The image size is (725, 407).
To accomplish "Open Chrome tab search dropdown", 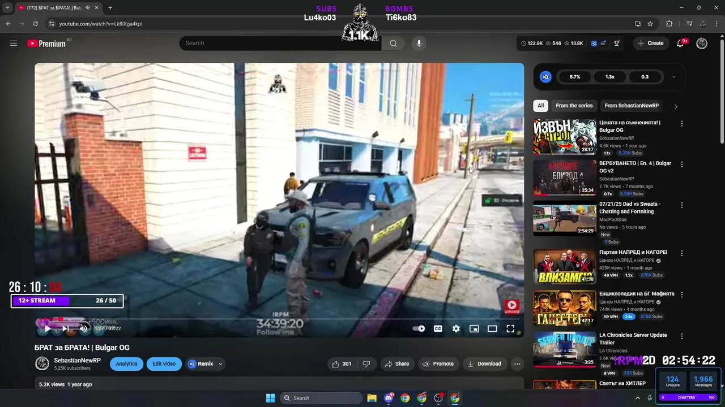I will click(x=7, y=7).
